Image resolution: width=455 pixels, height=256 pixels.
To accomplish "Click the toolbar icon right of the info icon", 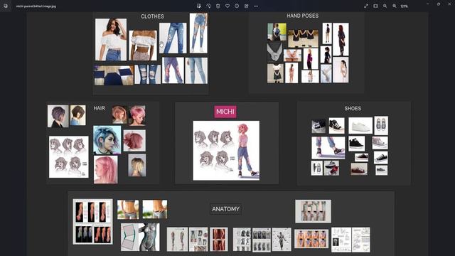I will [247, 6].
